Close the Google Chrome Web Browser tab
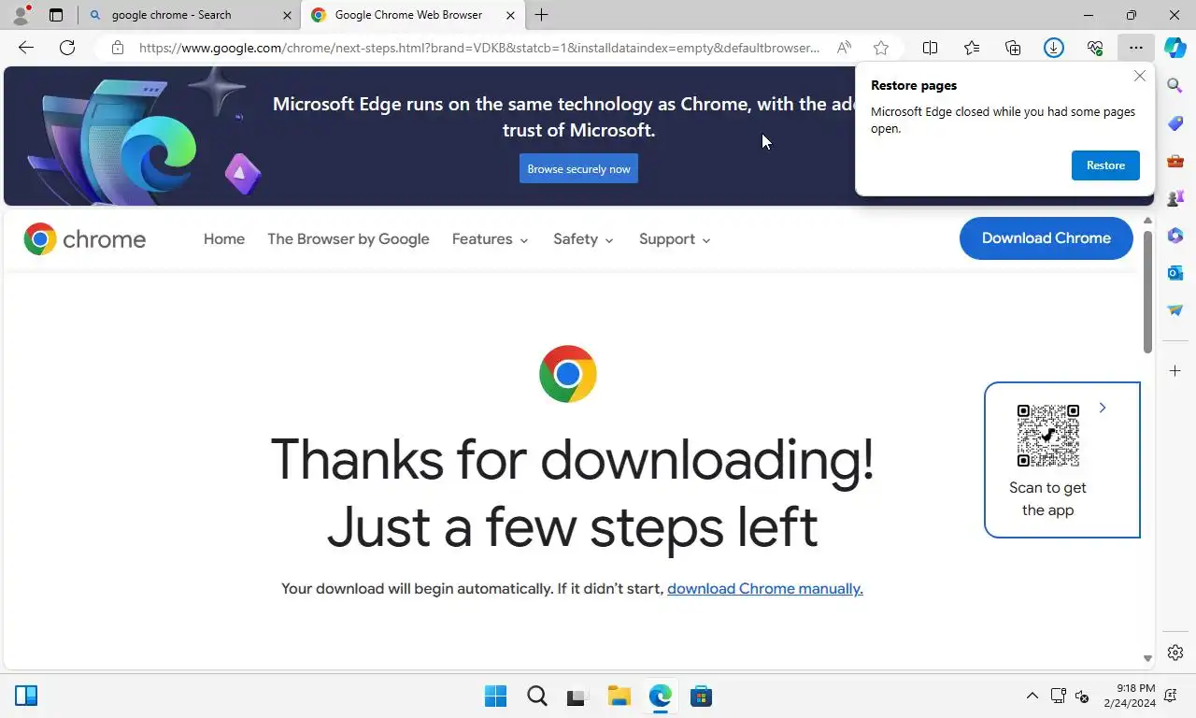The height and width of the screenshot is (718, 1196). tap(509, 15)
